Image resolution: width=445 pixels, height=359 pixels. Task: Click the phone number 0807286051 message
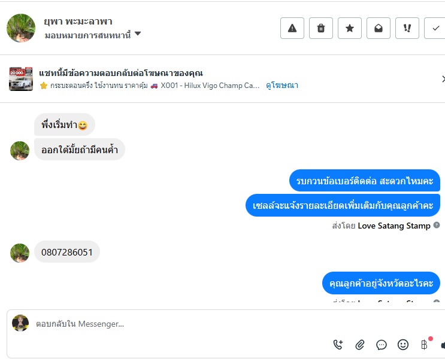point(67,252)
